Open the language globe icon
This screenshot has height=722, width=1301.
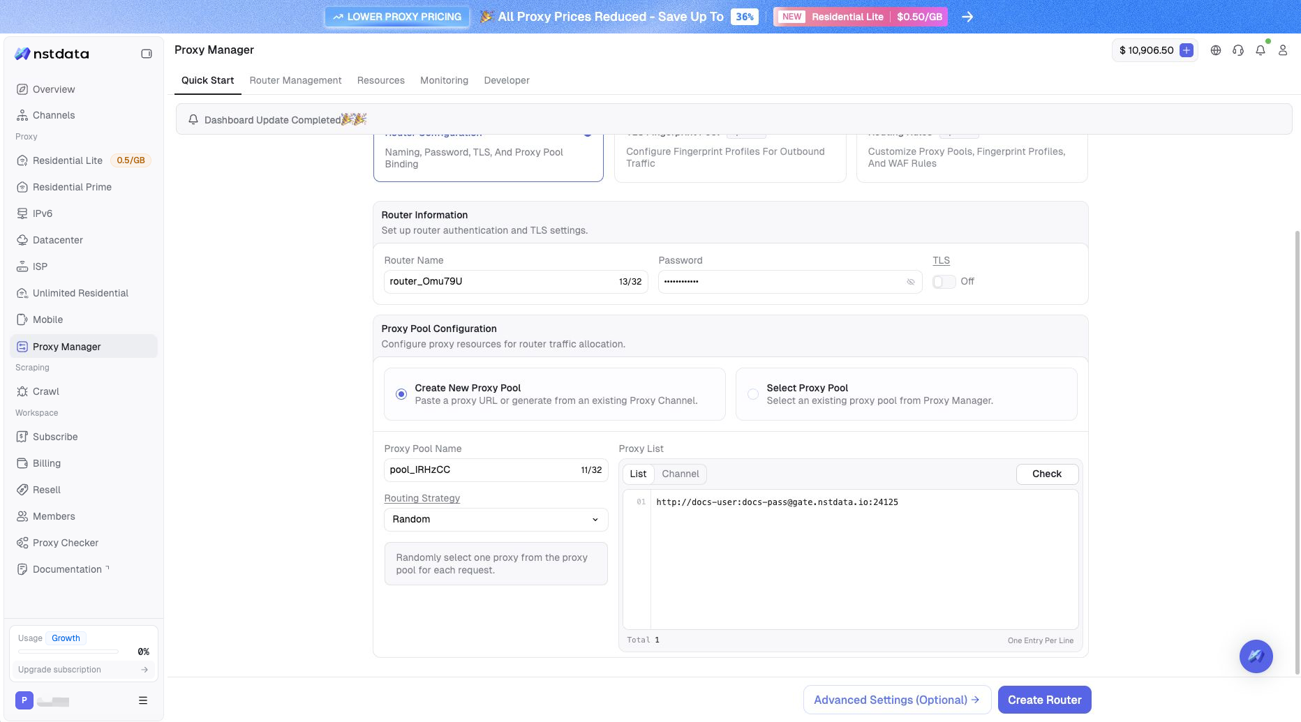pyautogui.click(x=1216, y=50)
